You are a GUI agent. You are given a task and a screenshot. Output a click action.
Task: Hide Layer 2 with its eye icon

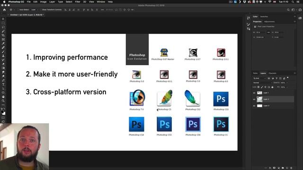(x=254, y=99)
